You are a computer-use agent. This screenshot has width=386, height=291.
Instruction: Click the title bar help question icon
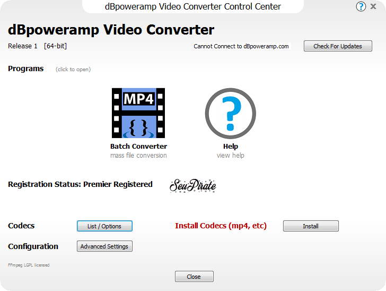(361, 6)
